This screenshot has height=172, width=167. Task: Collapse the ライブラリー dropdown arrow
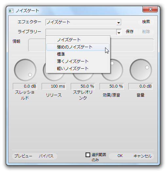coord(119,32)
